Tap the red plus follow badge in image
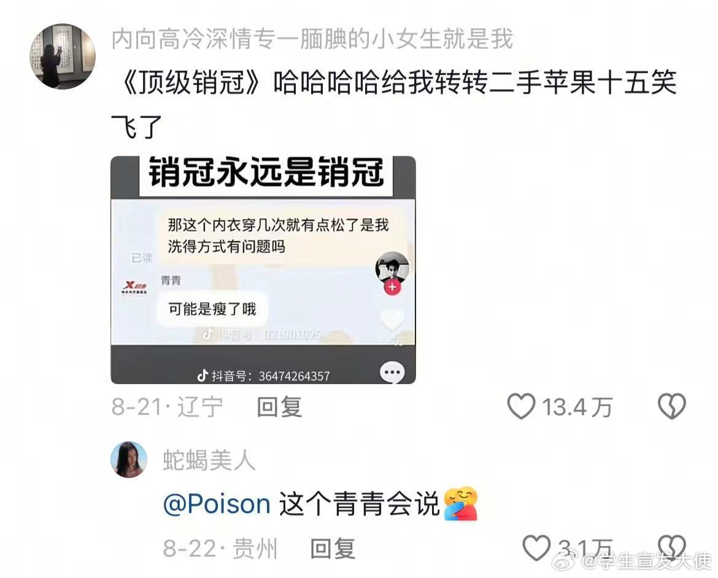The height and width of the screenshot is (578, 718). point(392,287)
